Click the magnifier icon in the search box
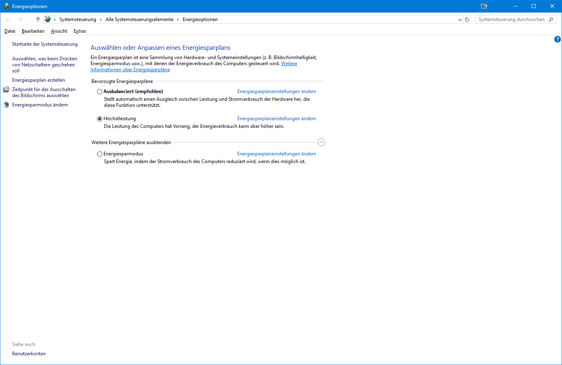 551,19
